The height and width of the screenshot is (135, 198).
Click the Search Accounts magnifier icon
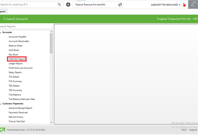tap(4, 19)
